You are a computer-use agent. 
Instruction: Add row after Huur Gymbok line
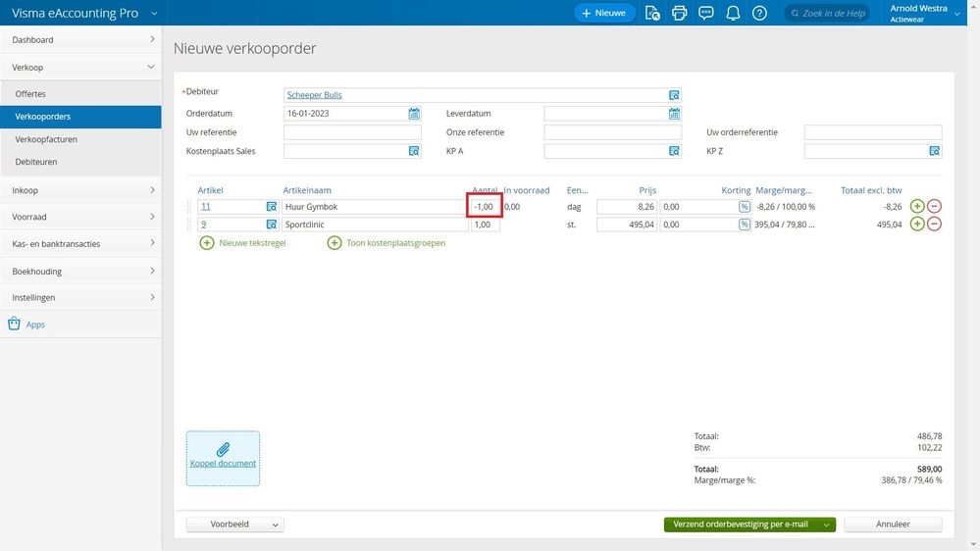(x=917, y=206)
